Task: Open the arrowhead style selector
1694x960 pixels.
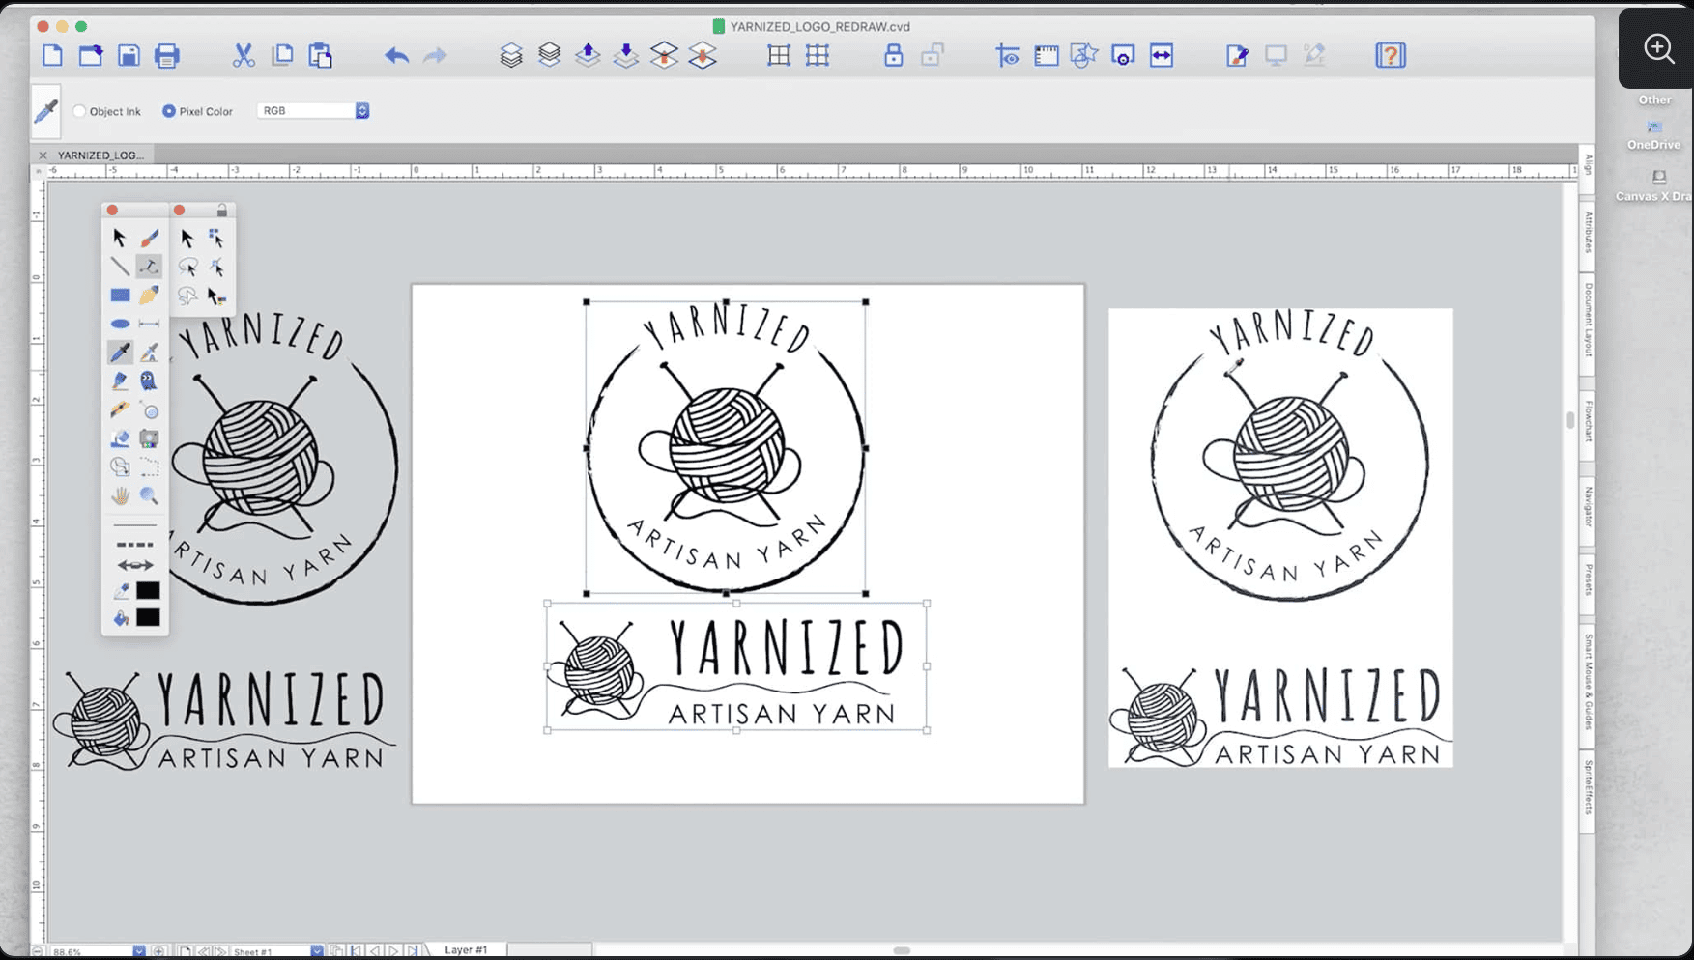Action: (x=134, y=566)
